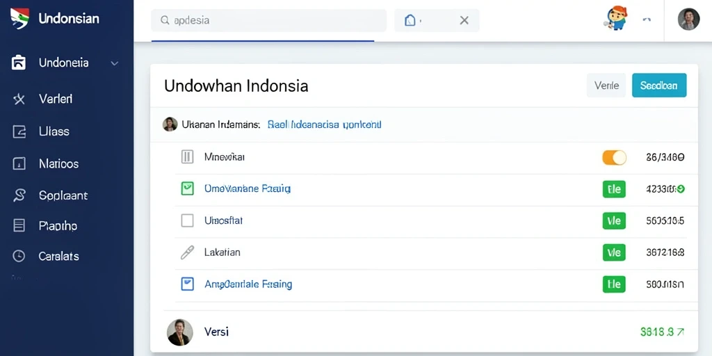Go to Soplaant in sidebar

pos(63,195)
